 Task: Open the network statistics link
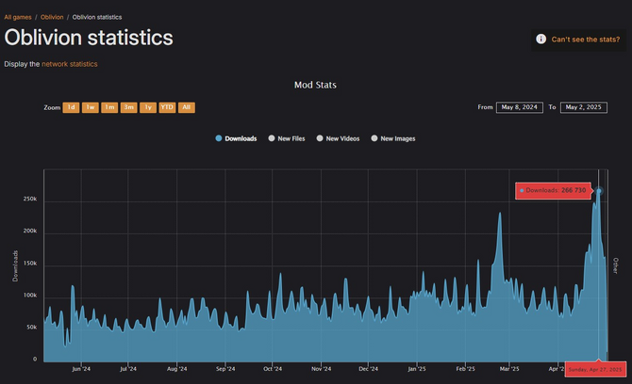point(70,64)
